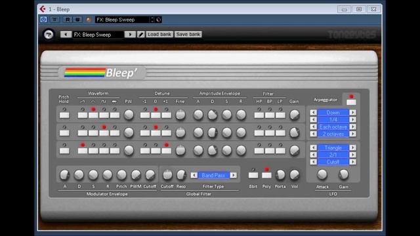Image resolution: width=420 pixels, height=236 pixels.
Task: Click the LFO Attack knob
Action: coord(322,174)
